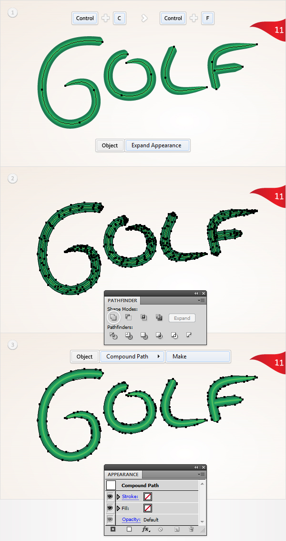Click the second Control key button

coord(173,18)
